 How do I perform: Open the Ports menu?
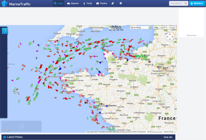87,3
